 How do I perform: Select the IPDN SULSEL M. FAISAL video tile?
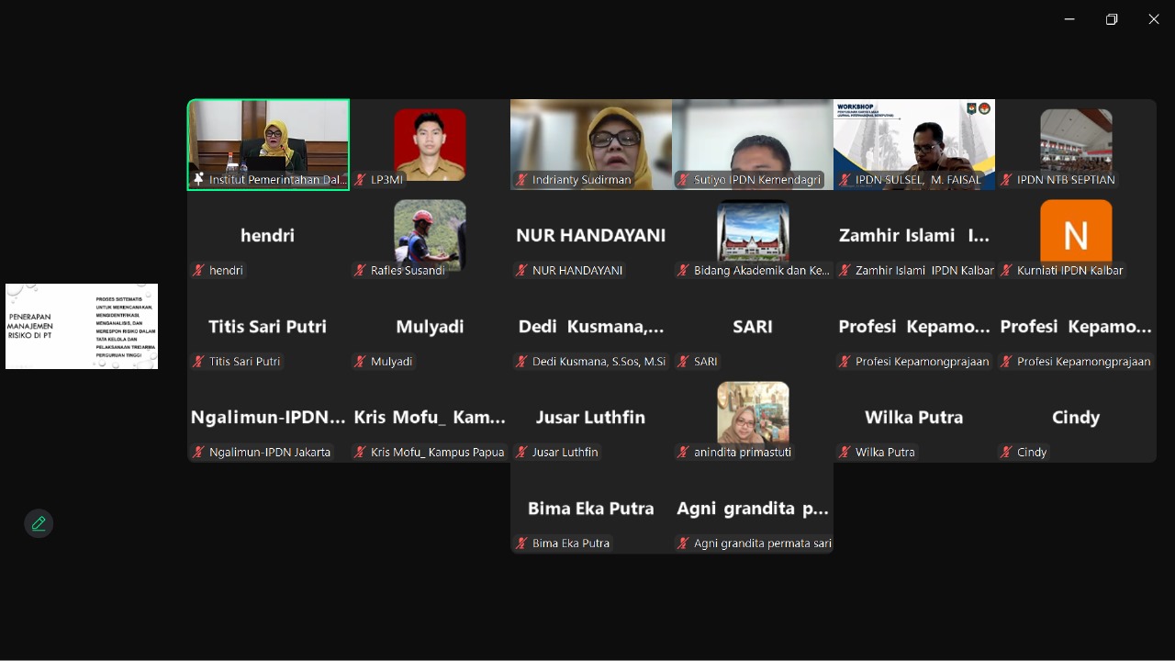pyautogui.click(x=914, y=144)
